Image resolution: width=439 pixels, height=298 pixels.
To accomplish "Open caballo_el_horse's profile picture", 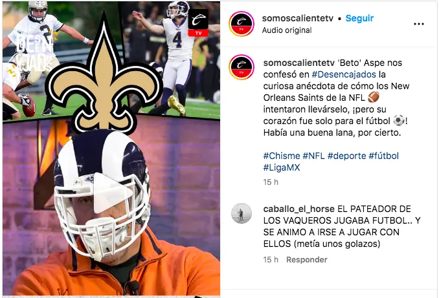I will pos(242,213).
